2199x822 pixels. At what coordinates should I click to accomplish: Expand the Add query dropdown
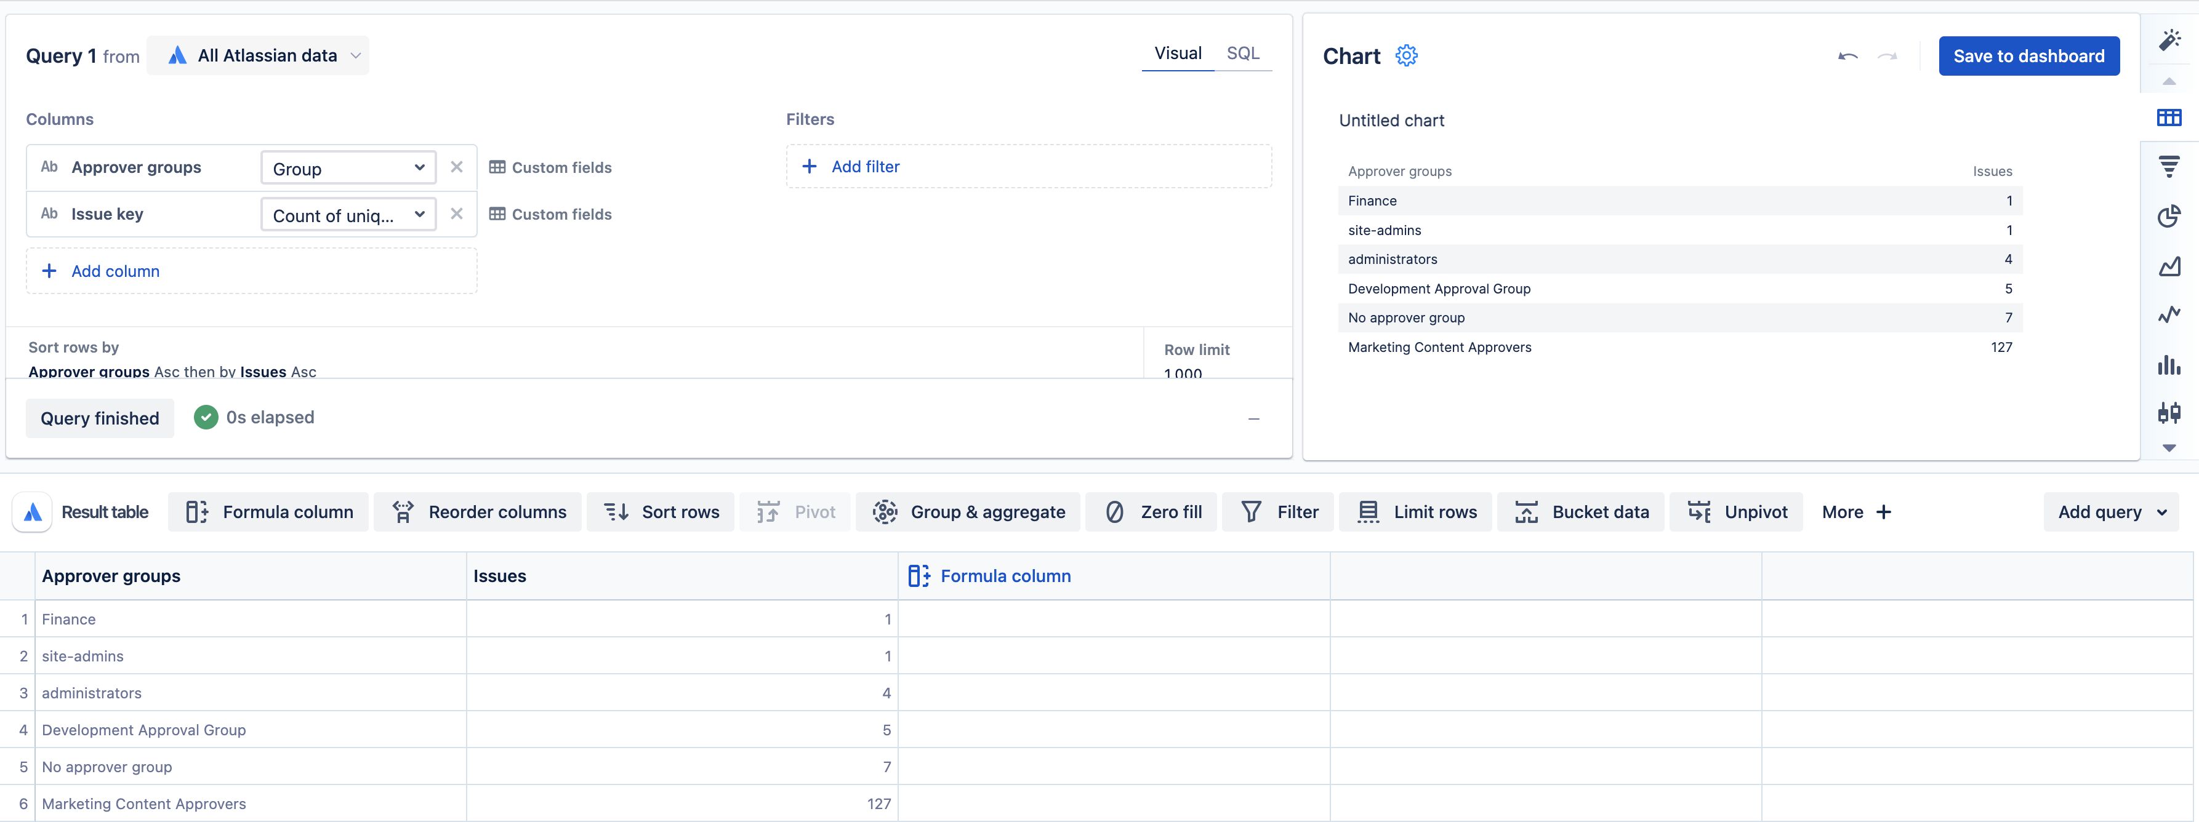[2110, 512]
